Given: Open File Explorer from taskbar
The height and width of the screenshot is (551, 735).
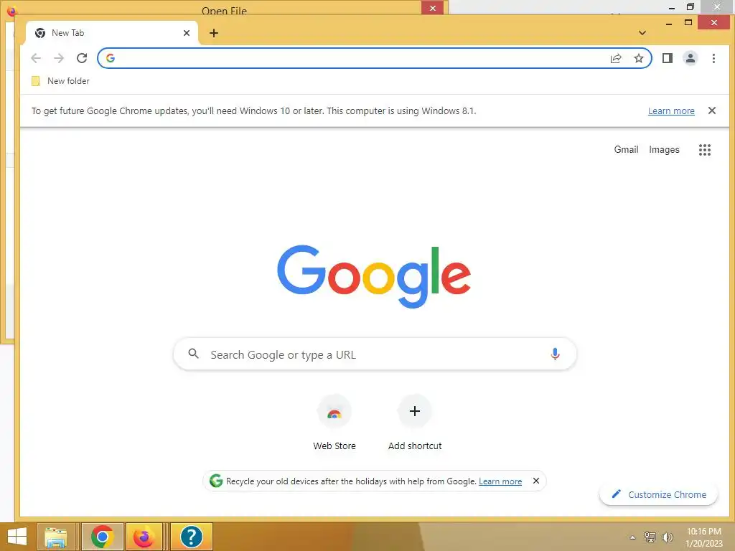Looking at the screenshot, I should point(56,537).
